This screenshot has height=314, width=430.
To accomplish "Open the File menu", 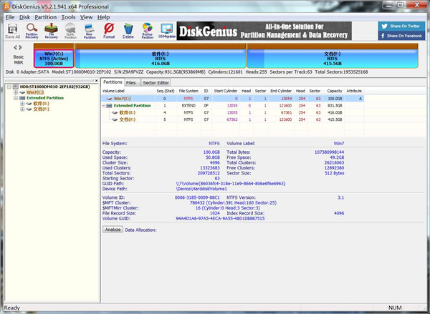I will point(10,17).
